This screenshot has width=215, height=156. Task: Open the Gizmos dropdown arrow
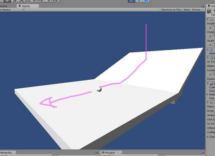point(203,9)
